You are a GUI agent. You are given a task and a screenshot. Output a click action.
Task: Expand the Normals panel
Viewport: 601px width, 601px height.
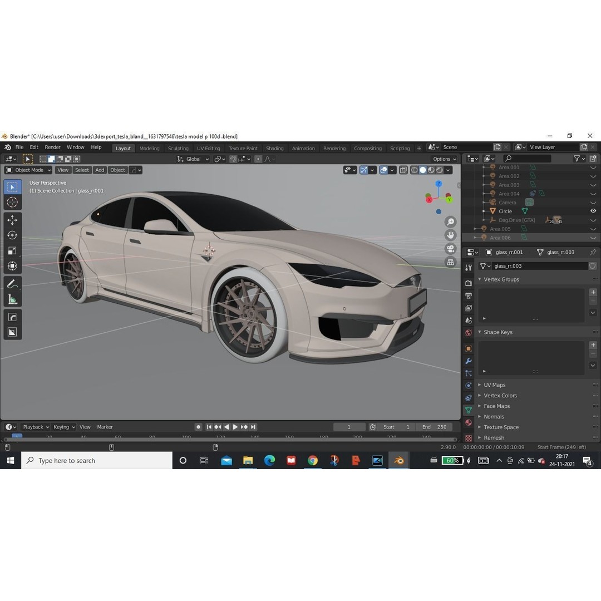480,416
